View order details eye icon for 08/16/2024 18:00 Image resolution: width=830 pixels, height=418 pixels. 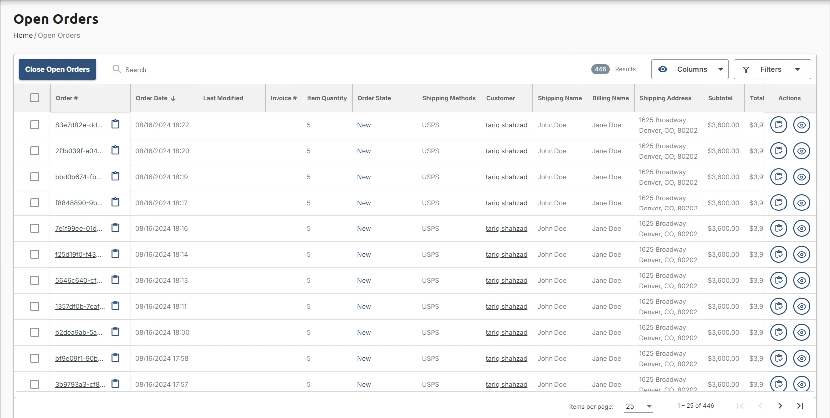802,332
